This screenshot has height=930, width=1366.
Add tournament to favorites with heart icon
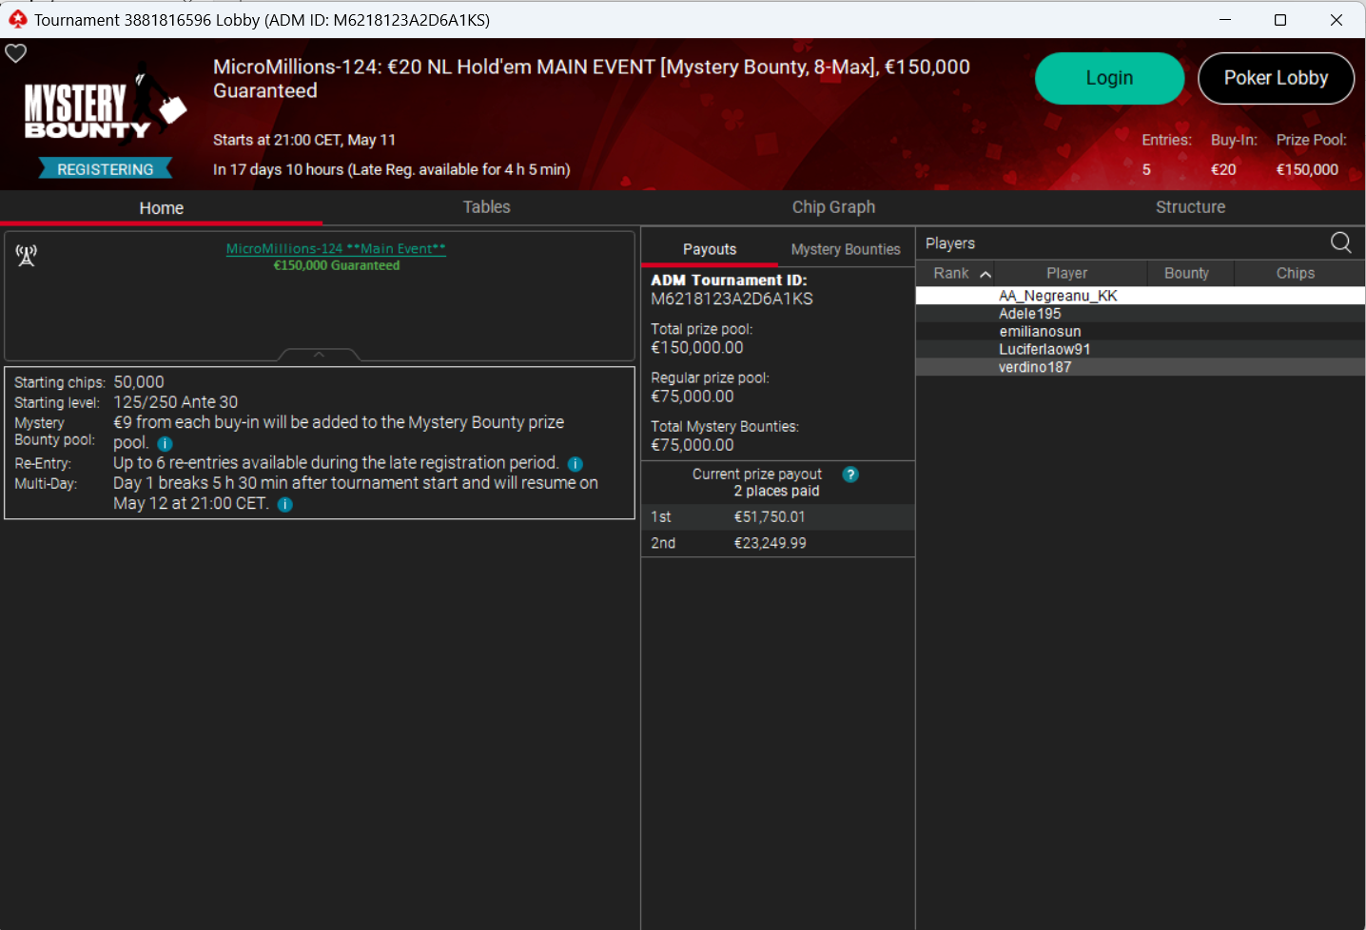coord(16,53)
